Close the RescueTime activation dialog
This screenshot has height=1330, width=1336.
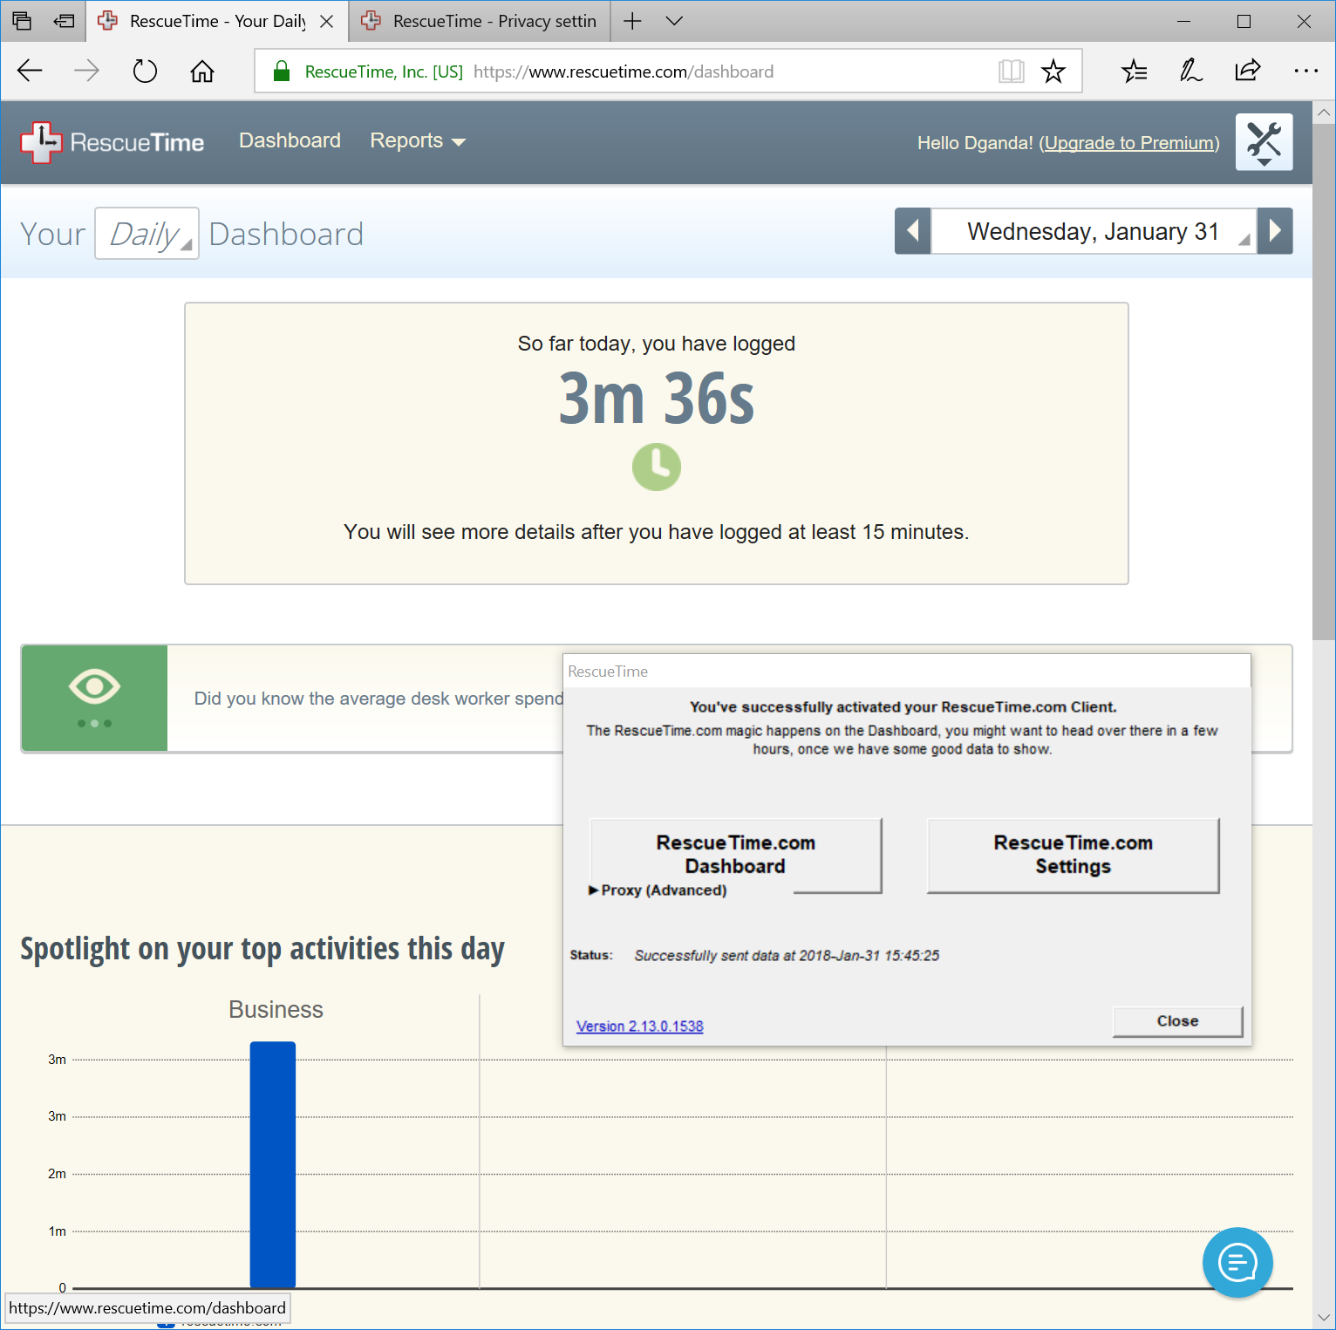[x=1177, y=1021]
